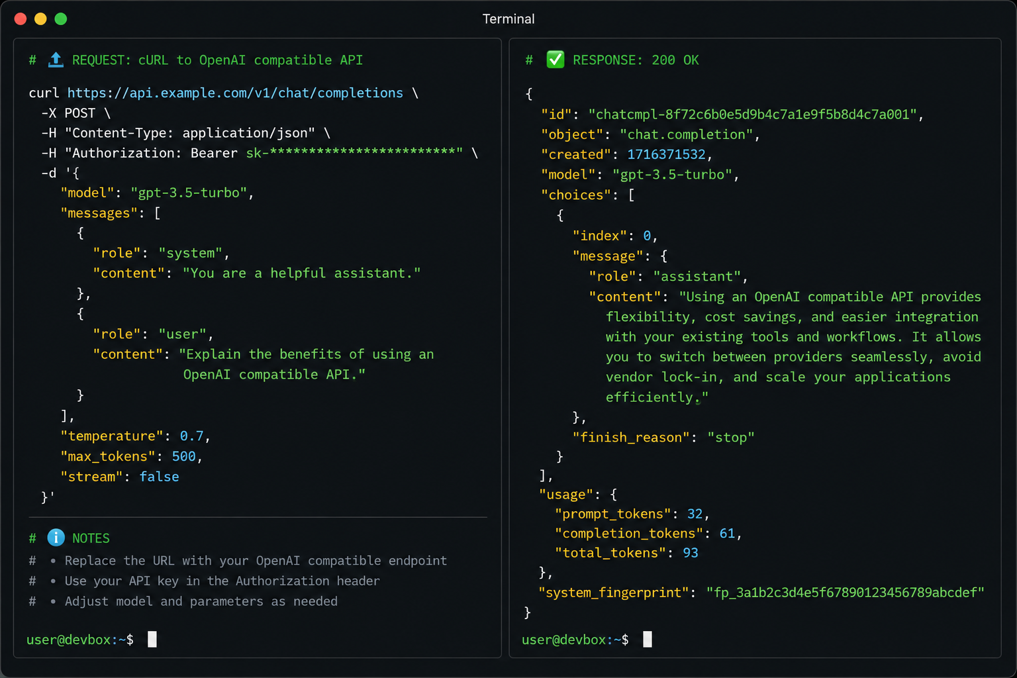Screen dimensions: 1017x678
Task: Click the total_tokens value 93
Action: click(690, 552)
